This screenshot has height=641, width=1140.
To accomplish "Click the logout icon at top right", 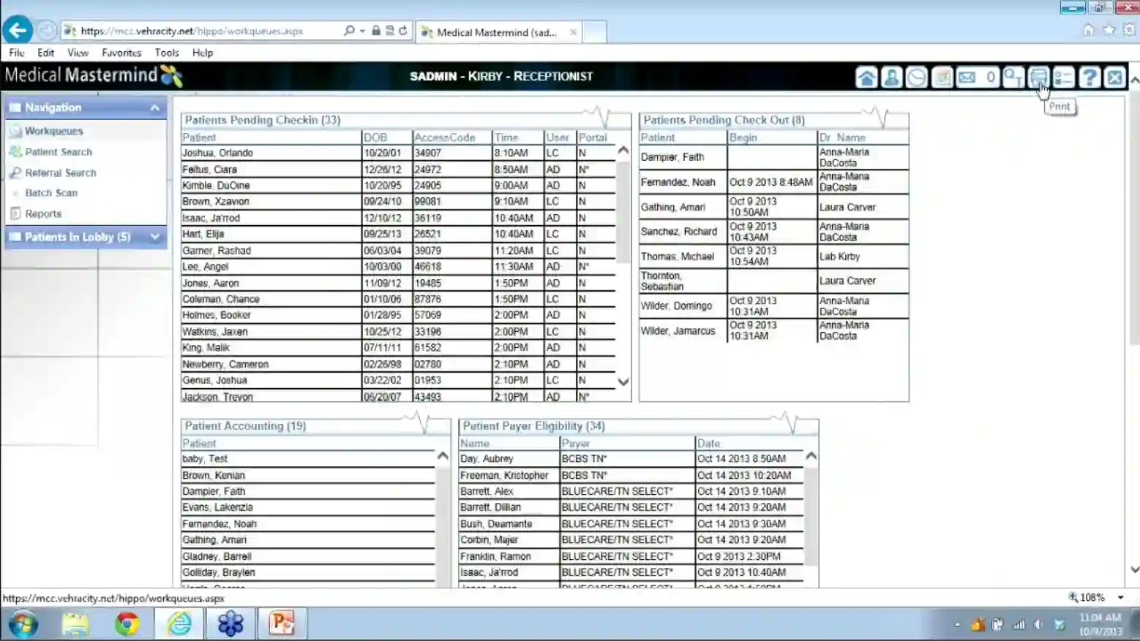I will 1114,77.
